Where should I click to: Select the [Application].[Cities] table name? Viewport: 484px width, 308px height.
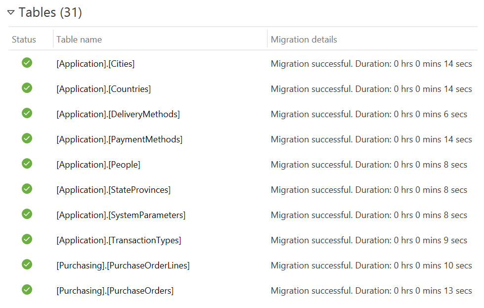coord(95,64)
